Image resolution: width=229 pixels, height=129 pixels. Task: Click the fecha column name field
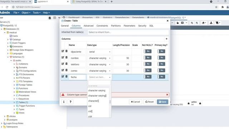(77, 77)
